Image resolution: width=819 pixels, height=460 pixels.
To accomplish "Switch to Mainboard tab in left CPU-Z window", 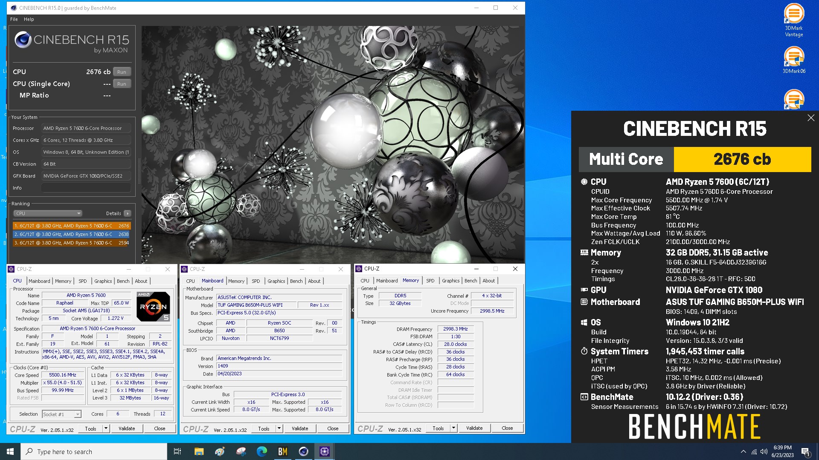I will [x=39, y=281].
